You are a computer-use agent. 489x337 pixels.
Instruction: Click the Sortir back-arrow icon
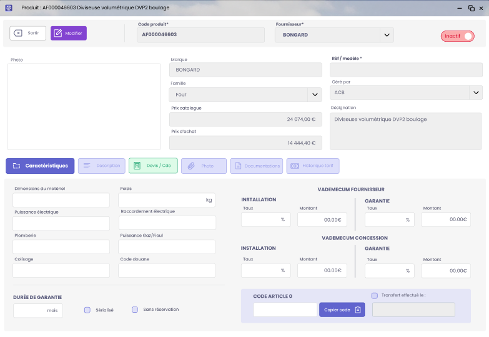tap(18, 33)
